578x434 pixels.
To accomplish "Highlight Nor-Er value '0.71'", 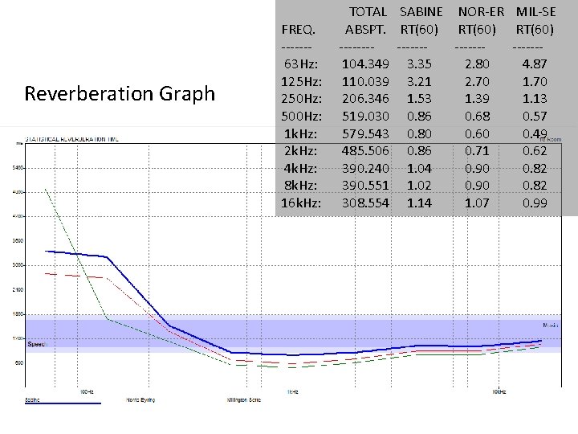I will pos(477,150).
